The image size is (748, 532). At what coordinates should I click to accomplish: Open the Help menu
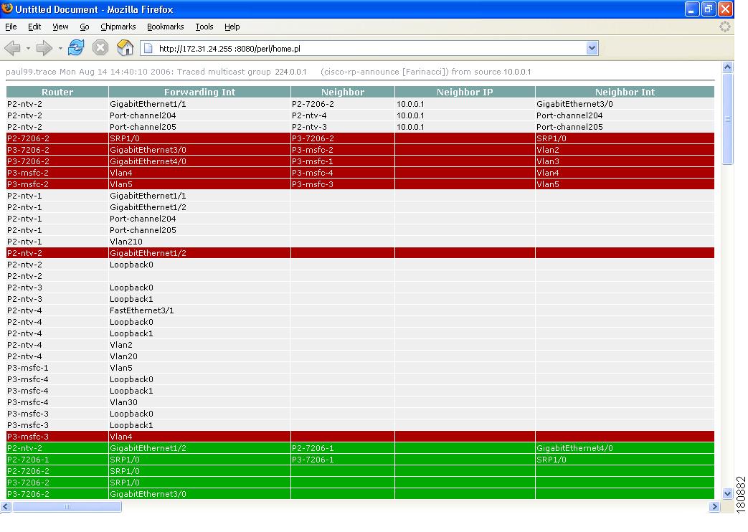point(232,27)
